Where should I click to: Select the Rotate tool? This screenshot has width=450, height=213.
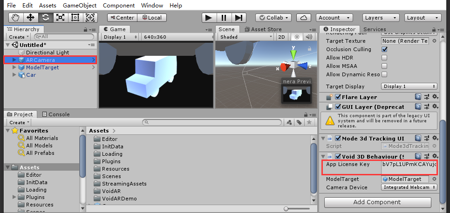coord(46,18)
